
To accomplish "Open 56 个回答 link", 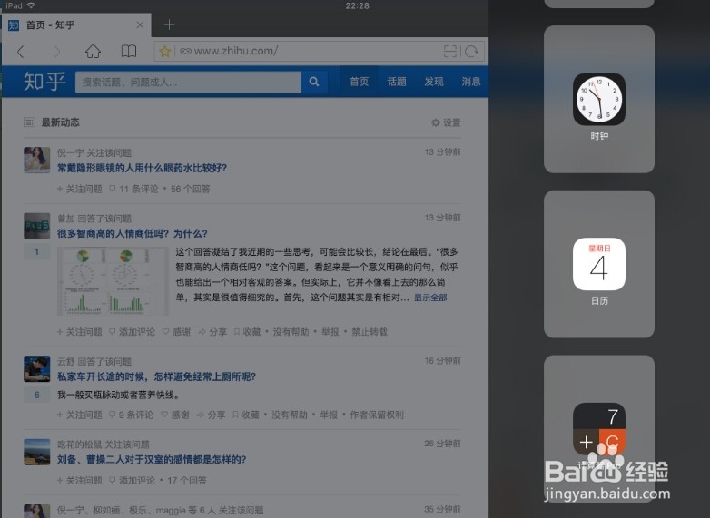I will tap(190, 189).
